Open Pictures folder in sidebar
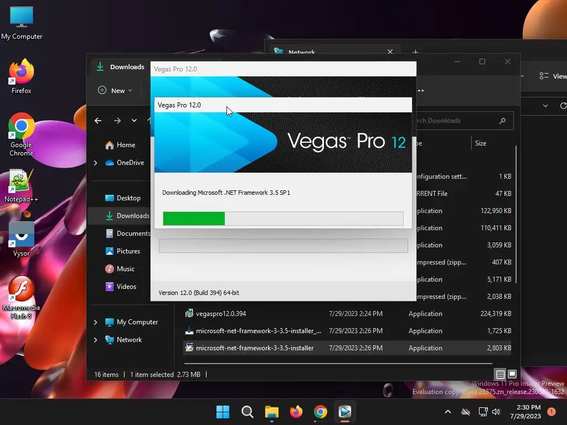Viewport: 567px width, 425px height. (x=123, y=251)
